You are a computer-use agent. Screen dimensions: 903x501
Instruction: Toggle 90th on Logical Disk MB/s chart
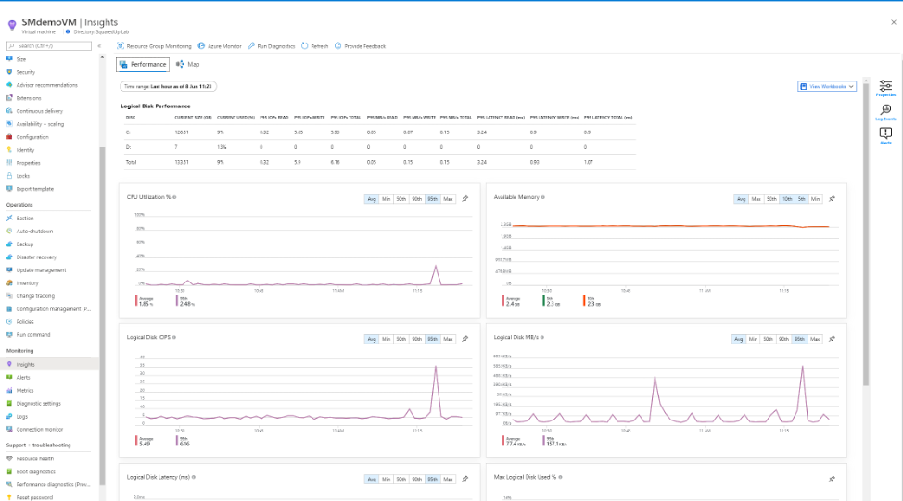pyautogui.click(x=783, y=339)
